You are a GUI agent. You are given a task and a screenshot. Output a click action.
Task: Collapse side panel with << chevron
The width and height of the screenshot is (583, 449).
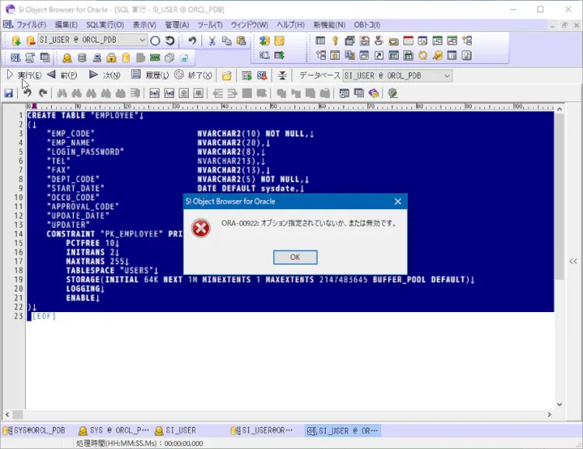coord(574,261)
